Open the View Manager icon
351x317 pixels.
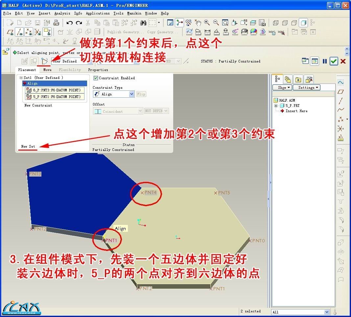262,23
